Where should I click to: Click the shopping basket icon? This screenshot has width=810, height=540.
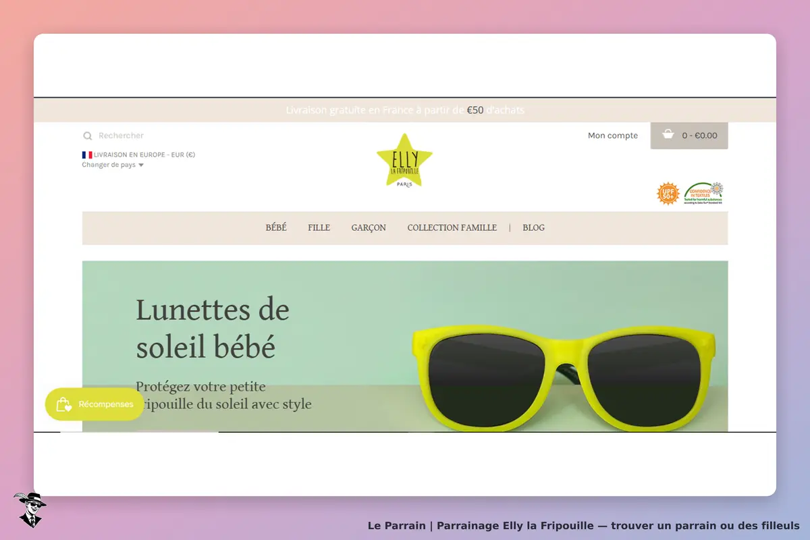click(668, 134)
